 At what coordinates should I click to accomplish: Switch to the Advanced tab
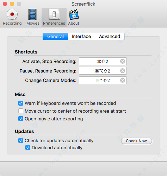pyautogui.click(x=110, y=37)
